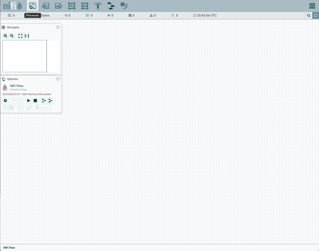Click the running components count indicator

110,15
